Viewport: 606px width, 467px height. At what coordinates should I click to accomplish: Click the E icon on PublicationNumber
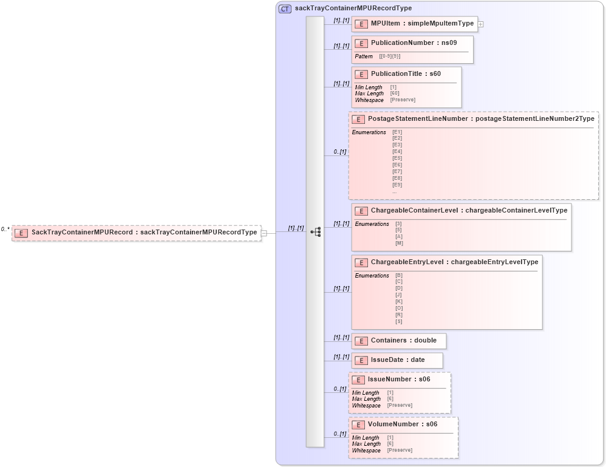[361, 43]
